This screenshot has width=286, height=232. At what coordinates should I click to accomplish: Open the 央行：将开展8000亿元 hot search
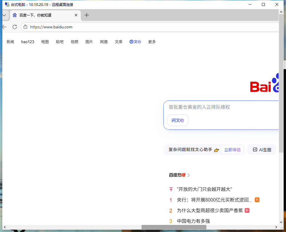click(215, 200)
